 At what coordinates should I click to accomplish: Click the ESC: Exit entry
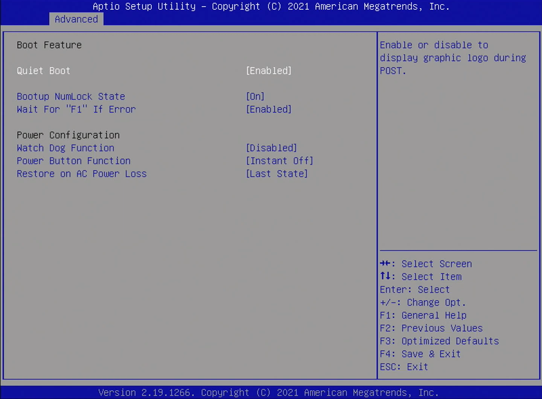pyautogui.click(x=404, y=367)
